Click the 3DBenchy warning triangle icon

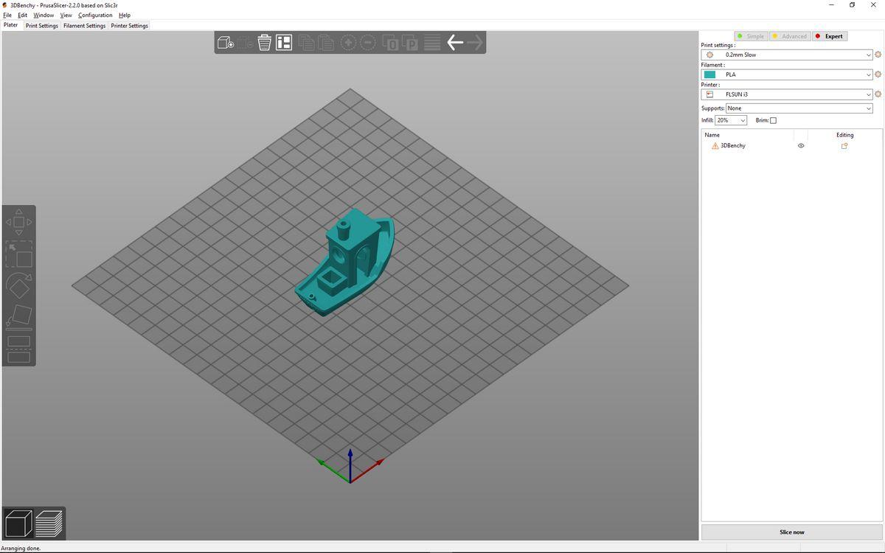click(715, 146)
